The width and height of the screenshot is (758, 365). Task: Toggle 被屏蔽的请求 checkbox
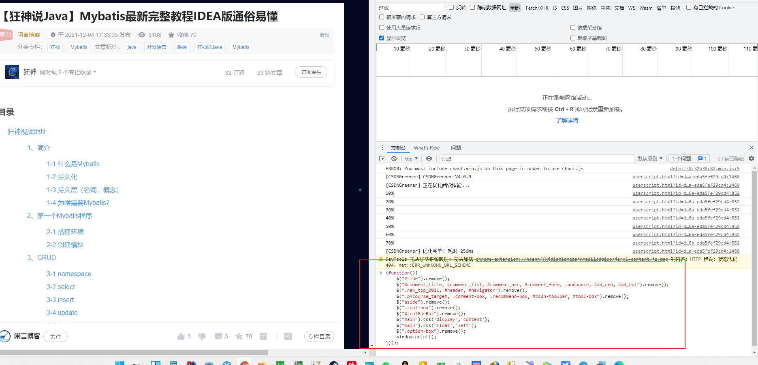pos(382,17)
